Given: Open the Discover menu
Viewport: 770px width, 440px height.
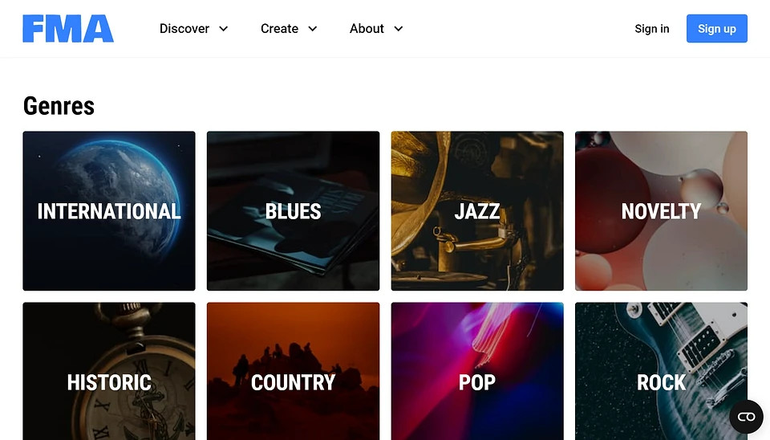Looking at the screenshot, I should 184,29.
